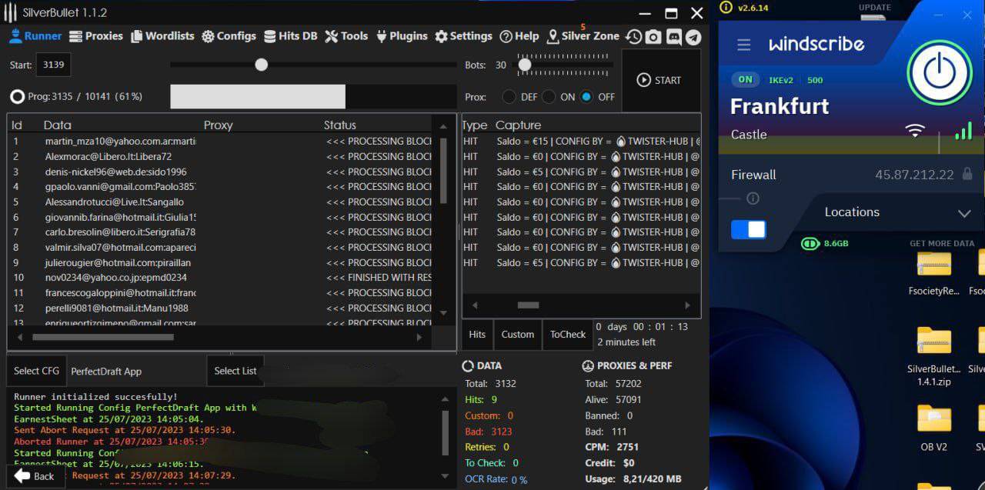Open the Runner tab
Image resolution: width=985 pixels, height=490 pixels.
35,36
